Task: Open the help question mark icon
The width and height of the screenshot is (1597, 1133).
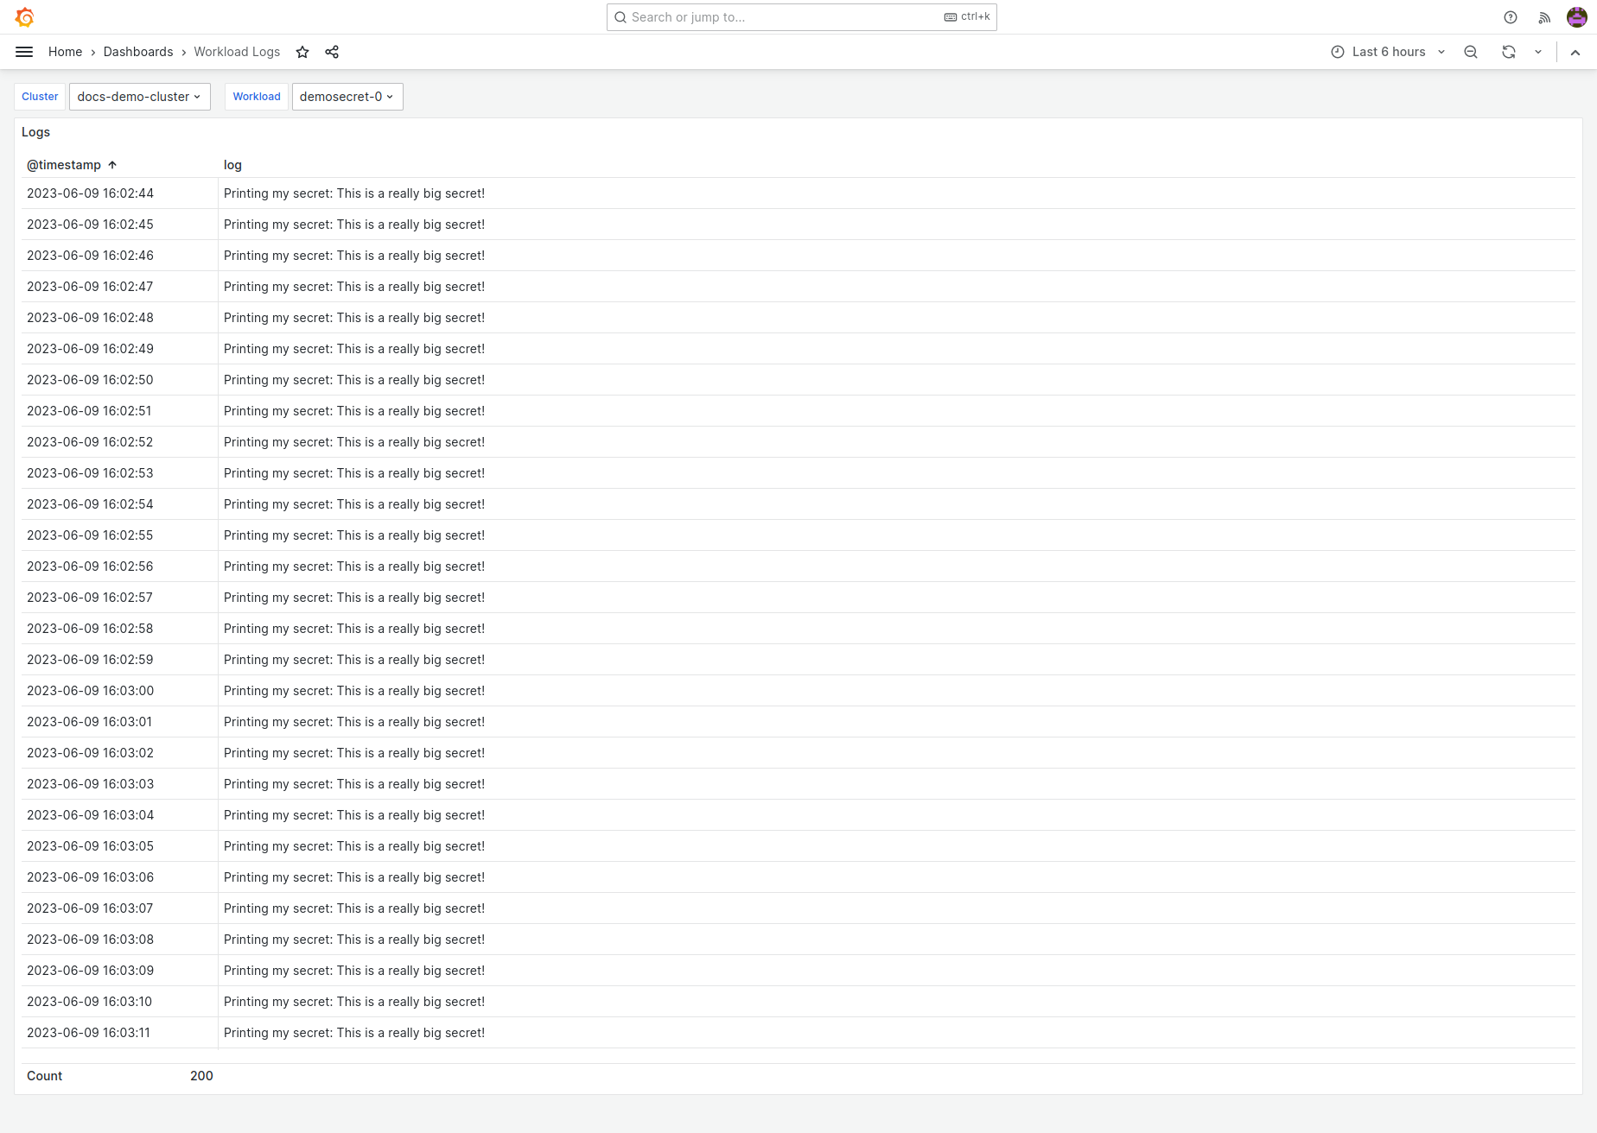Action: tap(1511, 16)
